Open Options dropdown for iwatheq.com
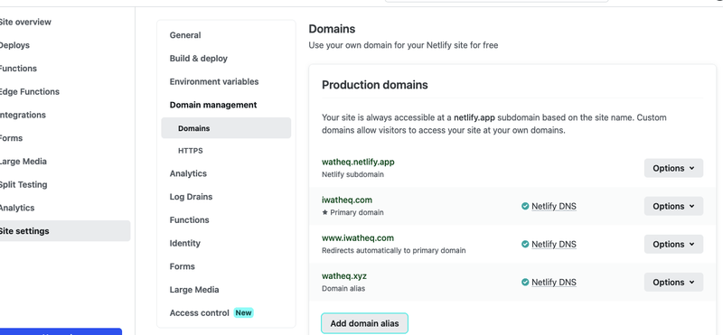Screen dimensions: 723x335 (673, 207)
